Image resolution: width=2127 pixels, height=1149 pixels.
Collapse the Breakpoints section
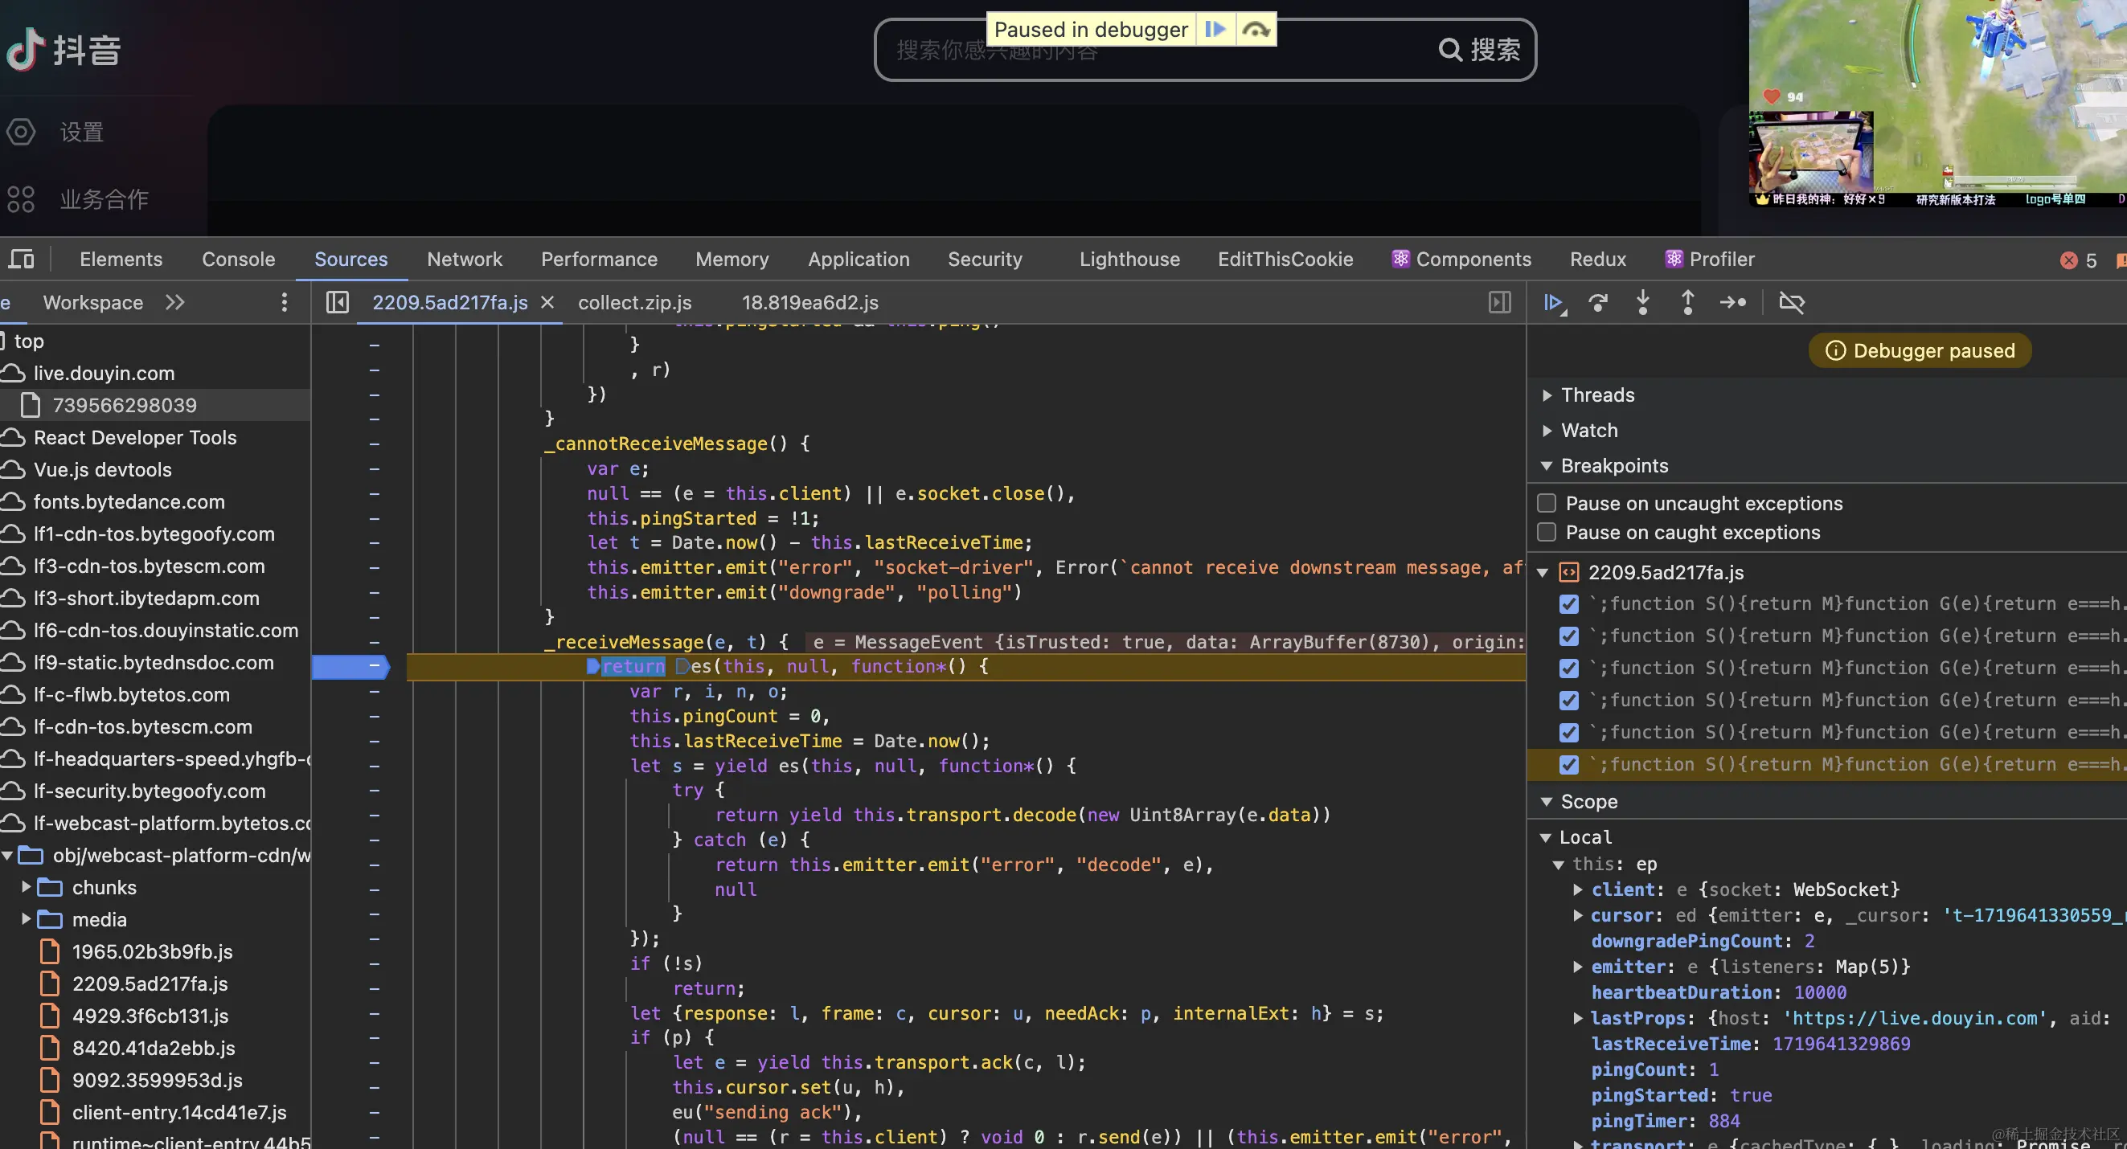[1547, 466]
